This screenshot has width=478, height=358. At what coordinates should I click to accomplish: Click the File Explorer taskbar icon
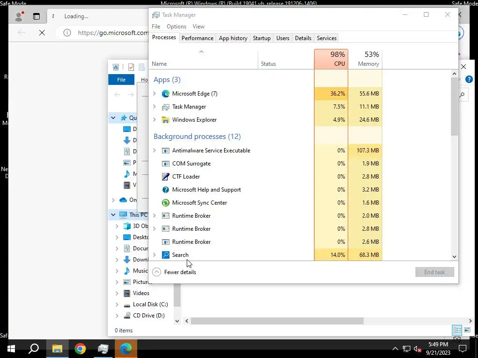point(57,349)
